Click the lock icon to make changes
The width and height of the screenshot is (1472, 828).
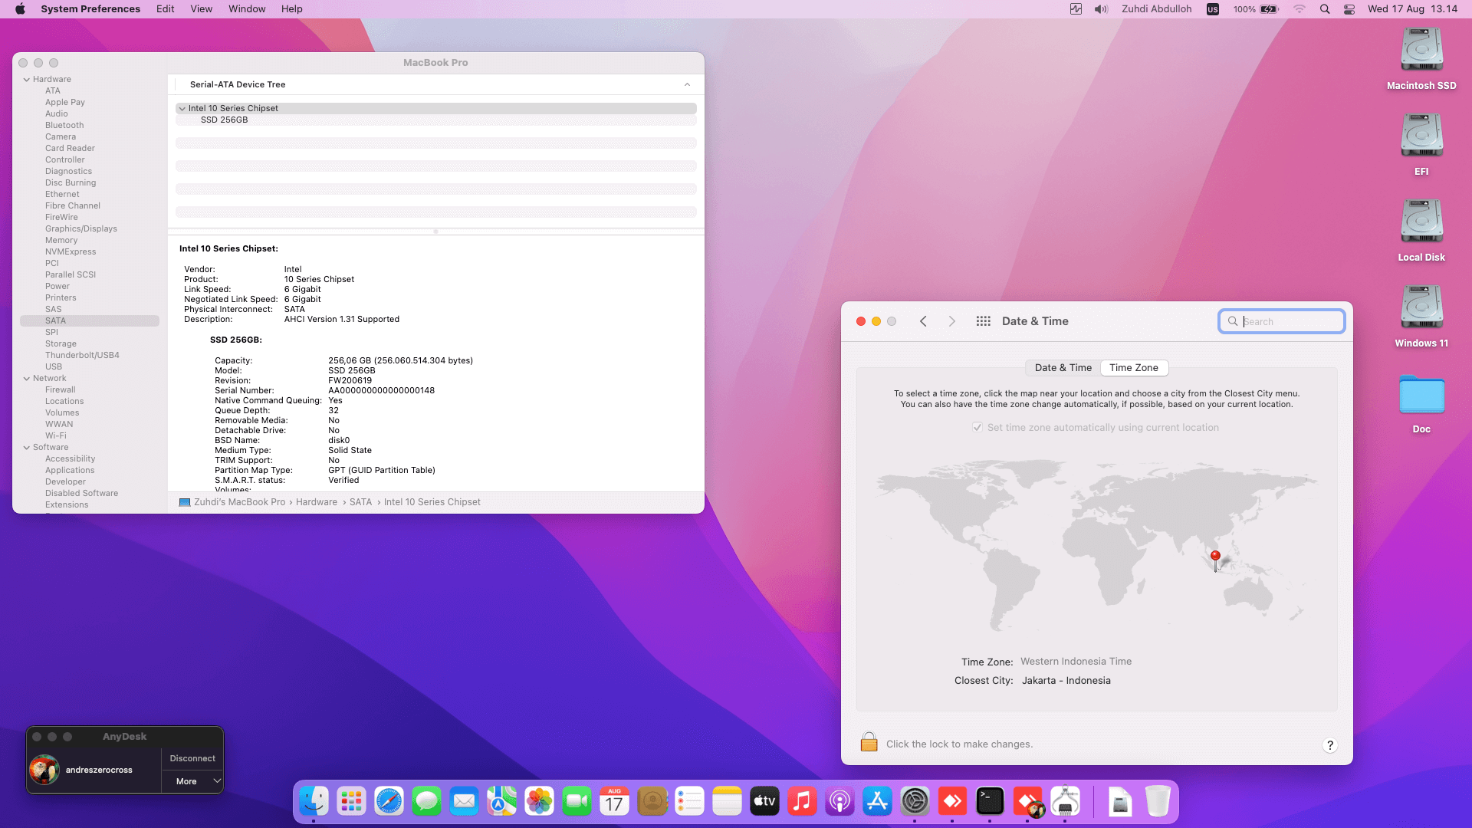[869, 742]
